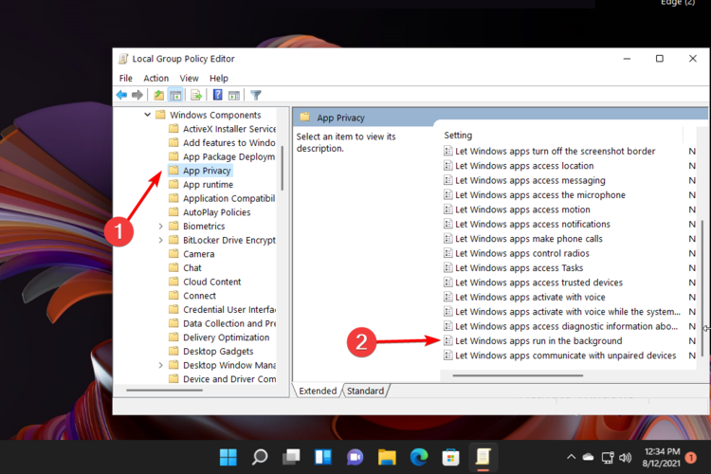
Task: Click the volume speaker tray icon
Action: coord(626,457)
